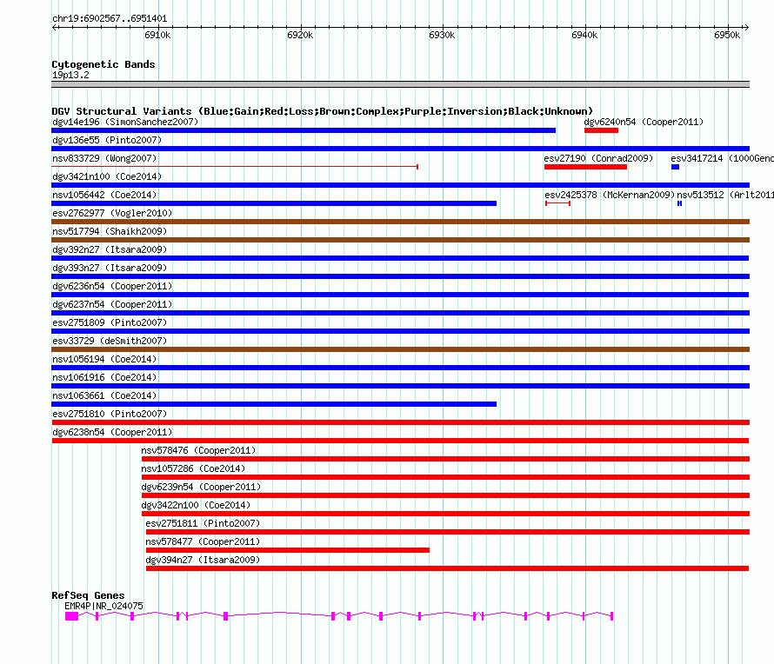Screen dimensions: 774x664
Task: Select the thin red nsv833729 line
Action: pyautogui.click(x=235, y=167)
